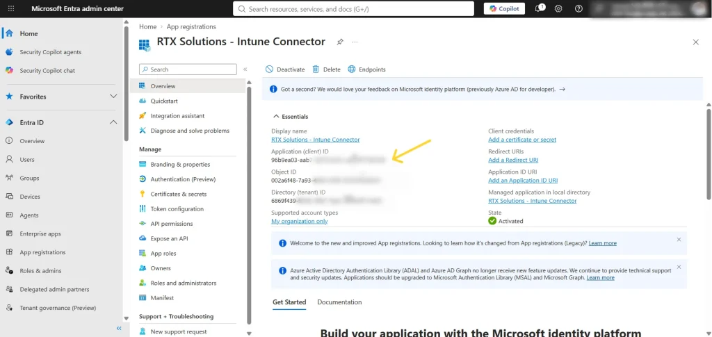Click Deactivate in the toolbar
The image size is (712, 337).
click(285, 69)
